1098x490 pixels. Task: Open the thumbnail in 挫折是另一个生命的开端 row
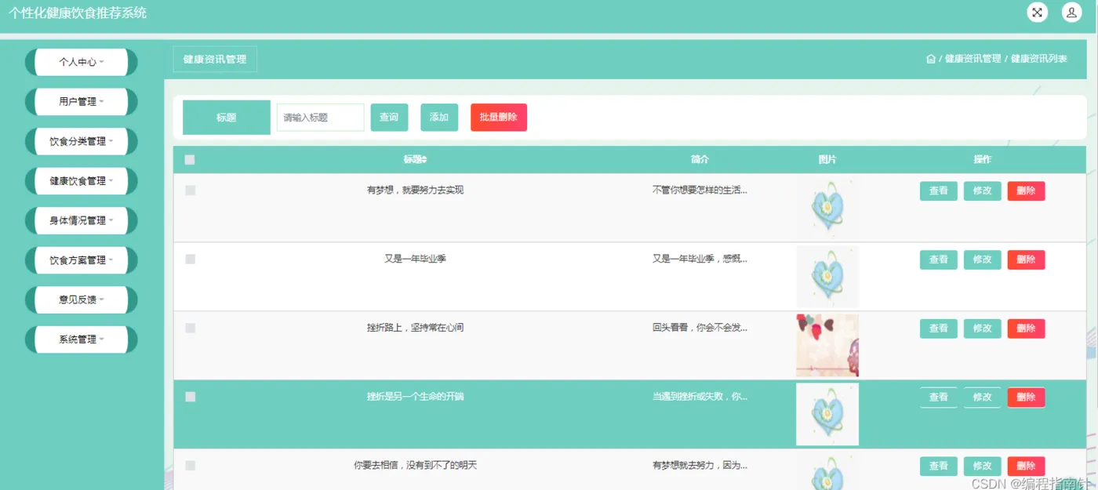click(827, 415)
